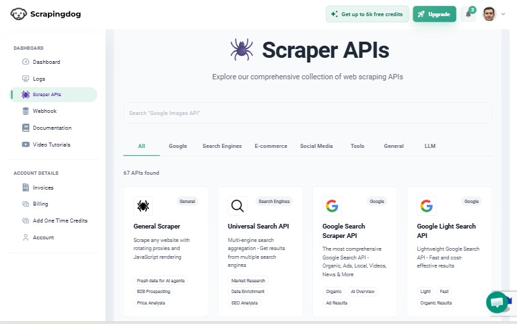Select Add One Time Credits
The image size is (517, 324).
[x=60, y=220]
